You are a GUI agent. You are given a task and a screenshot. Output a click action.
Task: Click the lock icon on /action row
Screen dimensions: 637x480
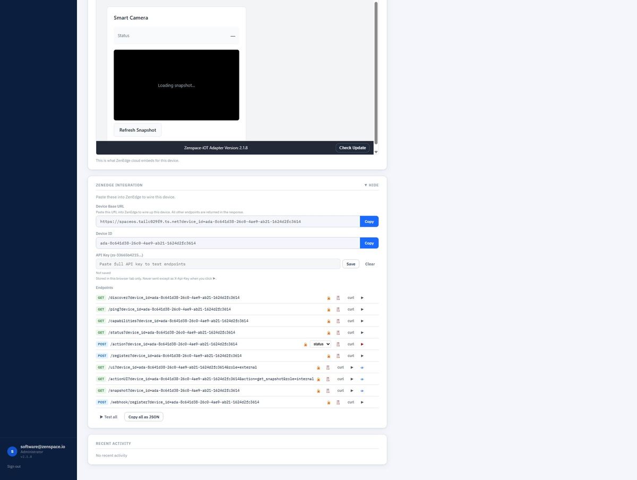tap(305, 344)
